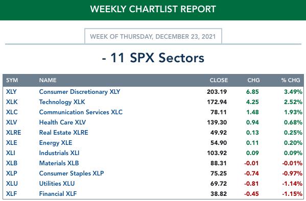Open Utilities XLU link

tap(57, 184)
